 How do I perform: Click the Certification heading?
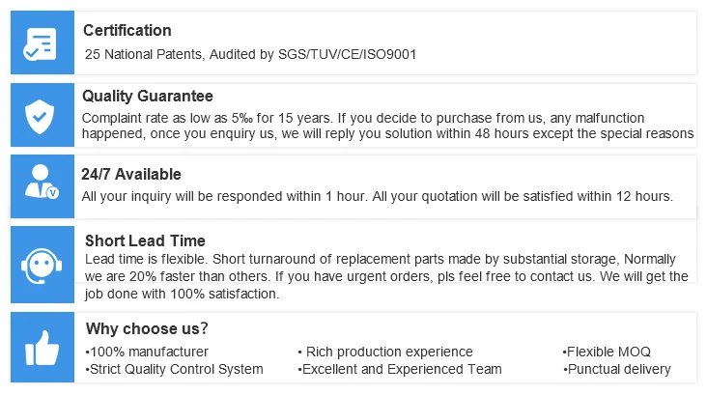pyautogui.click(x=127, y=31)
